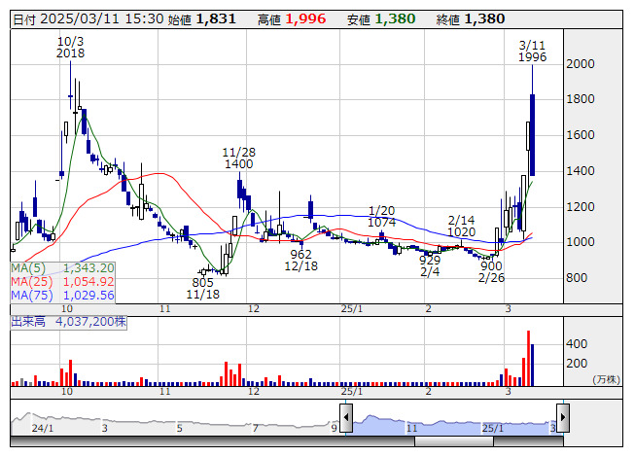The image size is (635, 457).
Task: Click the 終値 1,380 value in header
Action: point(484,19)
